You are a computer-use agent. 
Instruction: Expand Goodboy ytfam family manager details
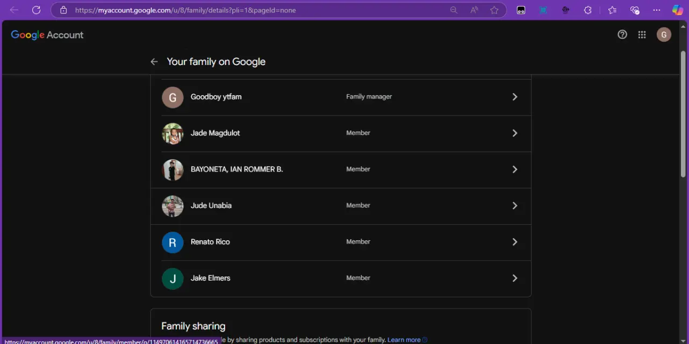pyautogui.click(x=515, y=97)
